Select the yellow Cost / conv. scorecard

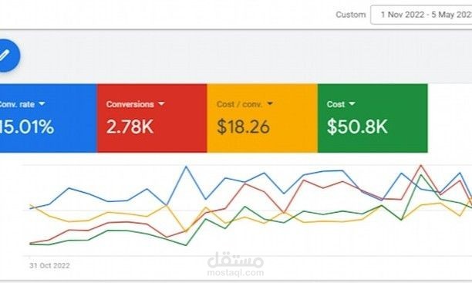(x=262, y=118)
